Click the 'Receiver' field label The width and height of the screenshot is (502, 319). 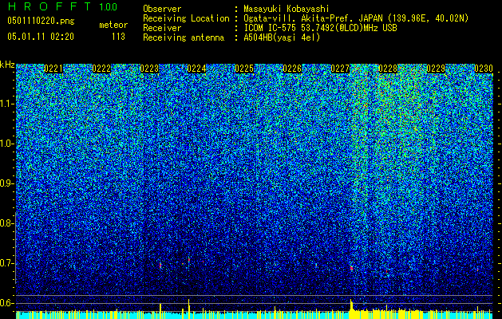coord(162,28)
